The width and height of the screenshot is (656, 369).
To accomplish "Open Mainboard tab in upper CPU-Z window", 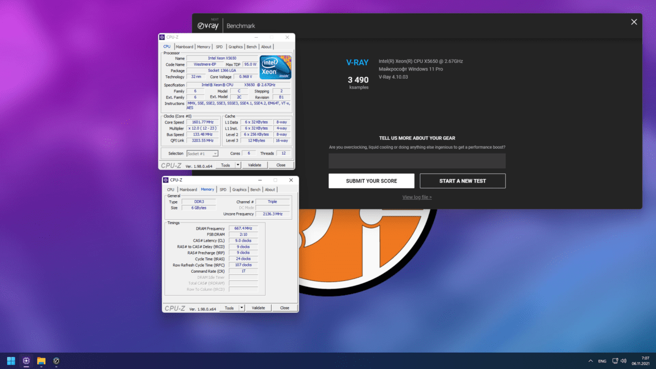I will pos(184,47).
